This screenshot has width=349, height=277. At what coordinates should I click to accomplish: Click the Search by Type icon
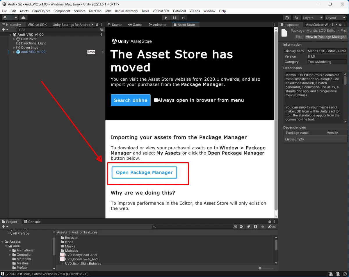pyautogui.click(x=242, y=227)
